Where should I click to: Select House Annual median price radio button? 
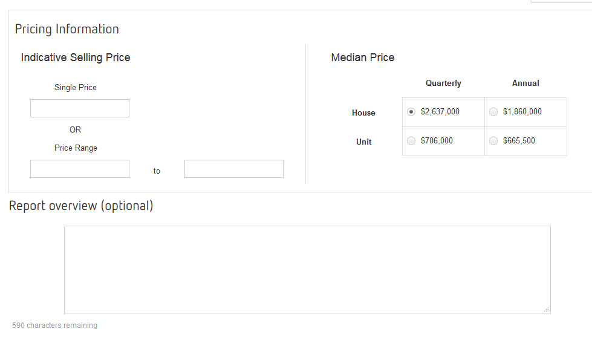point(493,112)
